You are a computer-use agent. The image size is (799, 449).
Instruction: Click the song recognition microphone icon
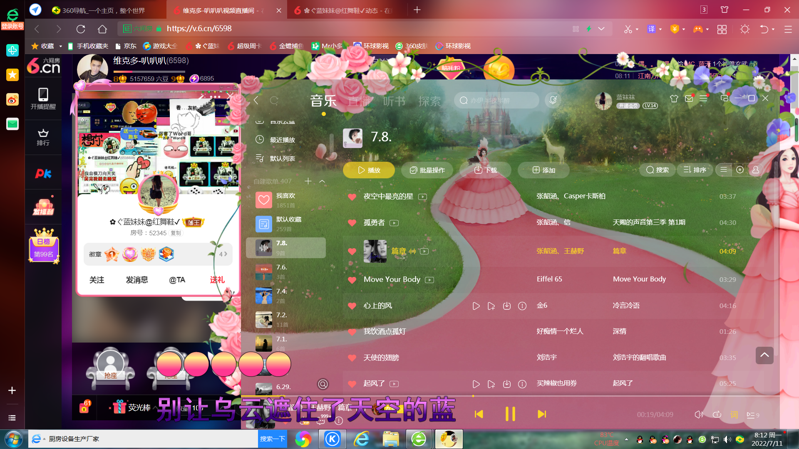pyautogui.click(x=553, y=100)
